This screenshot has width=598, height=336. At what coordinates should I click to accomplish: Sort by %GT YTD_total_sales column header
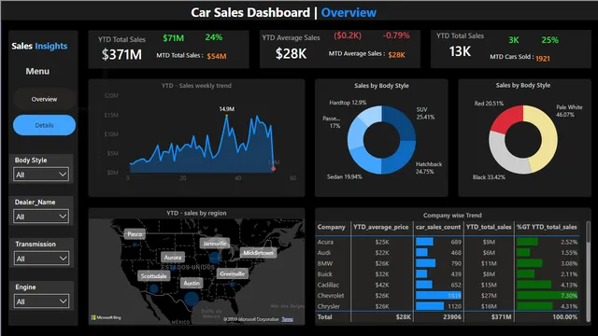(x=547, y=227)
